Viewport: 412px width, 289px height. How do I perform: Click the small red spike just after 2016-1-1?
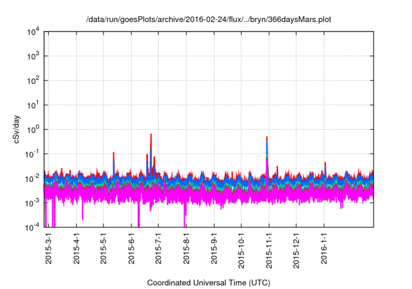click(x=325, y=164)
